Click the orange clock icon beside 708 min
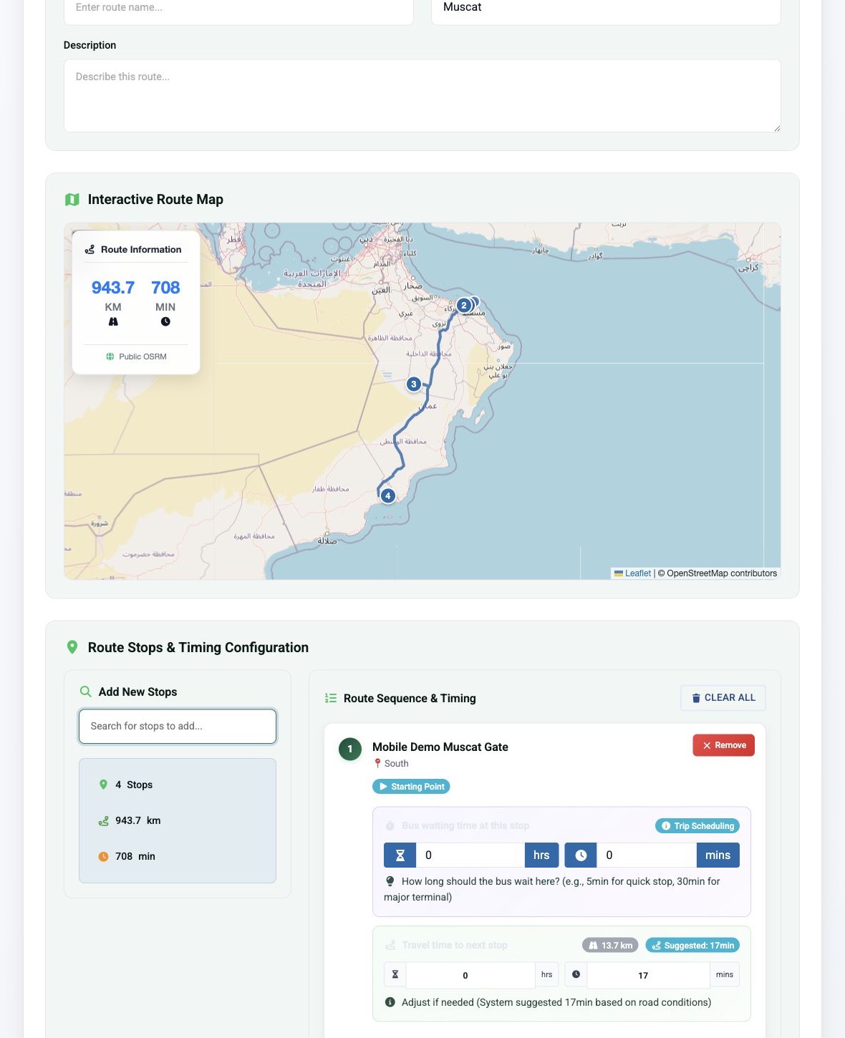Image resolution: width=845 pixels, height=1038 pixels. click(x=103, y=856)
